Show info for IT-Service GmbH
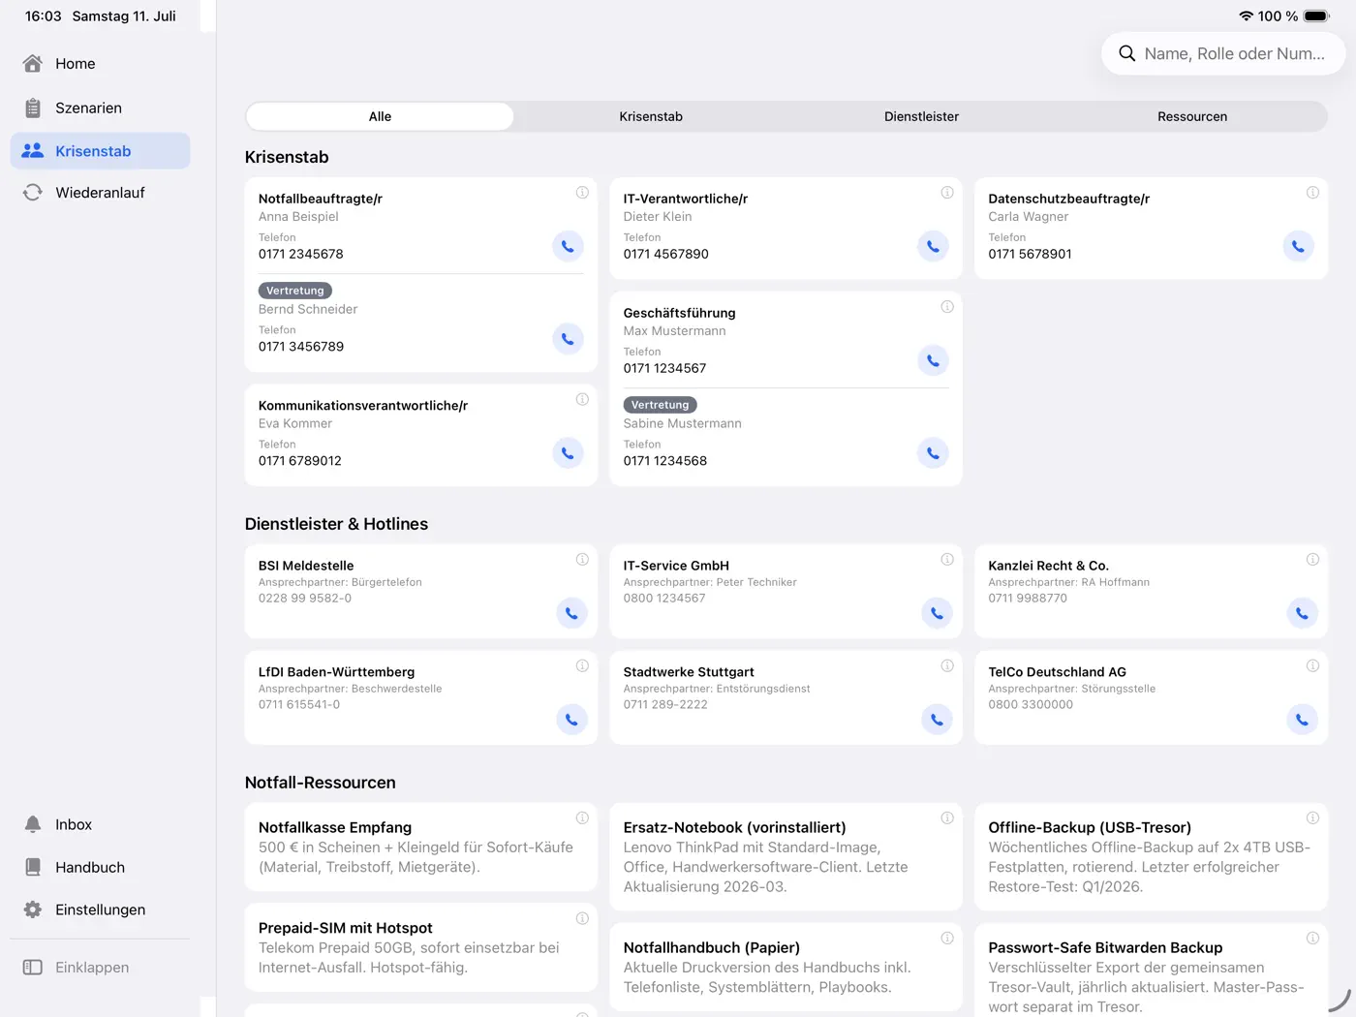The height and width of the screenshot is (1017, 1356). tap(947, 559)
